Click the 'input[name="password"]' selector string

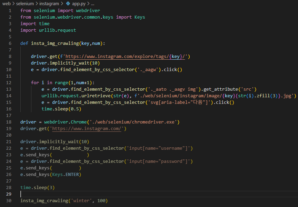(159, 161)
